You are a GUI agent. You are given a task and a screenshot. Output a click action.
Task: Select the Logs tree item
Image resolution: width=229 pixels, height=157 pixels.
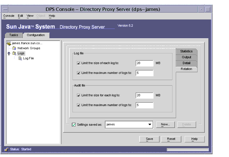(21, 53)
